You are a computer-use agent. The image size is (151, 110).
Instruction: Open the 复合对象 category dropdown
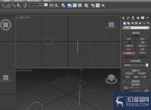(x=136, y=28)
